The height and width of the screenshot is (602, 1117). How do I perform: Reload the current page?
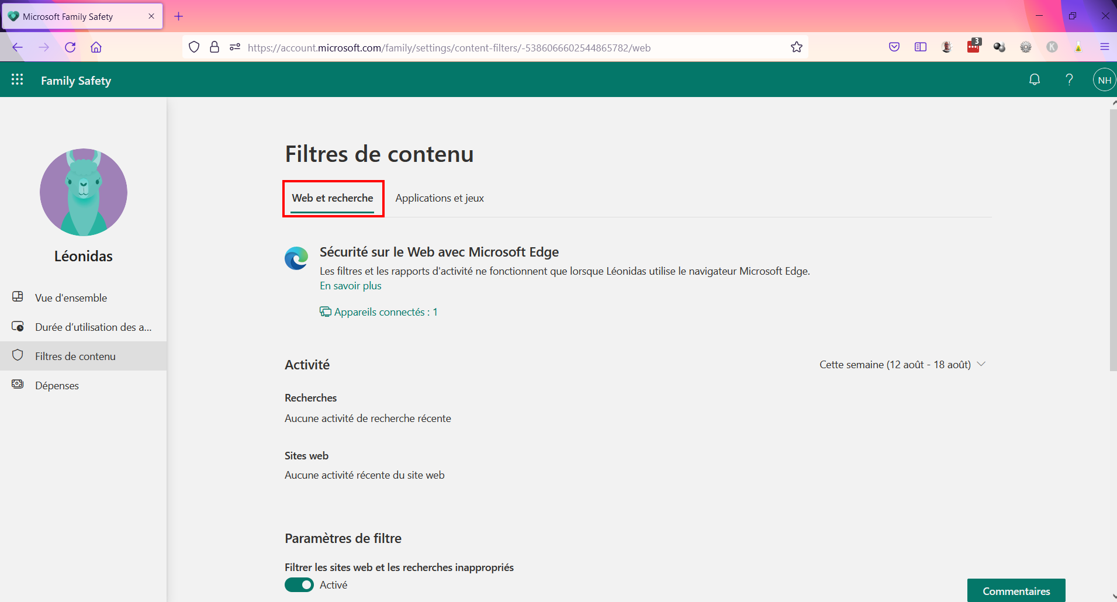[70, 47]
